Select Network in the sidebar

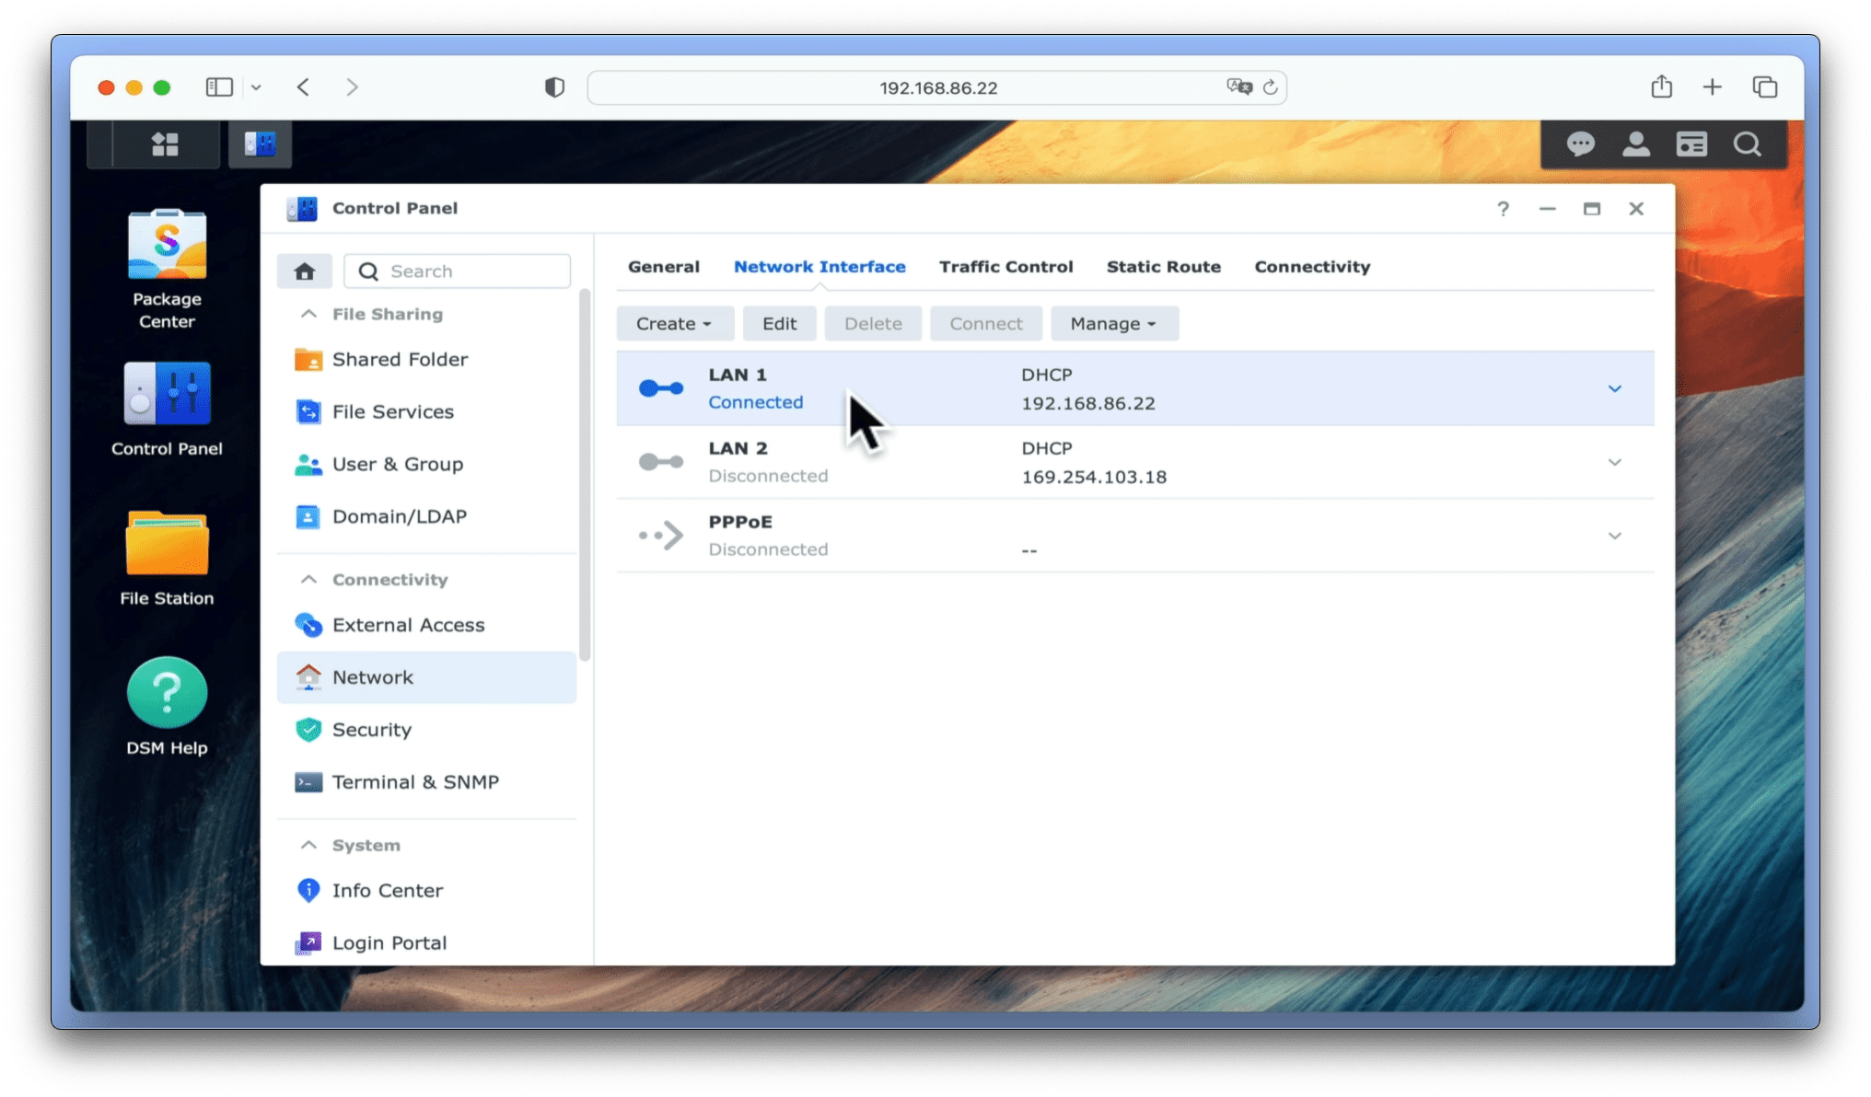[427, 678]
